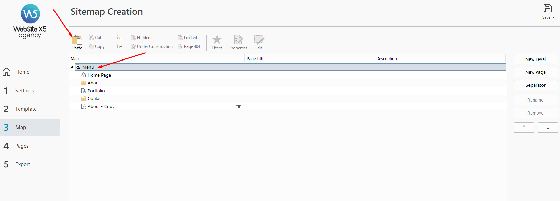
Task: Click the Cut scissors icon
Action: point(91,38)
